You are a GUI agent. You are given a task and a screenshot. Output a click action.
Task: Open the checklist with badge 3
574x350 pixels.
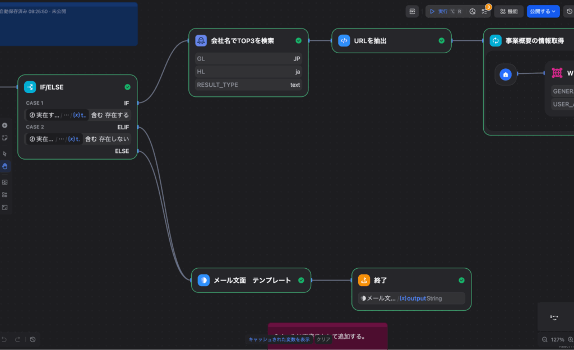(x=484, y=11)
